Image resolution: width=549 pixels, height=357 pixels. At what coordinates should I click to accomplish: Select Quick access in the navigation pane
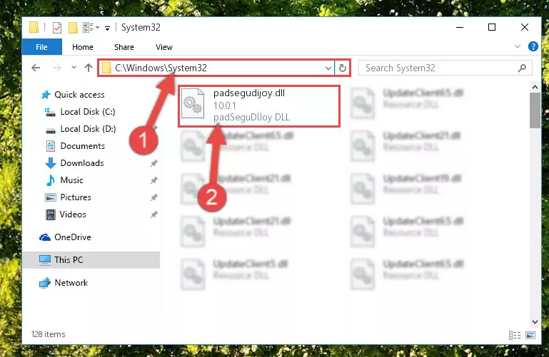[x=79, y=95]
